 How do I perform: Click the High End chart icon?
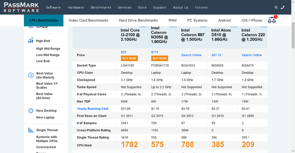point(31,40)
